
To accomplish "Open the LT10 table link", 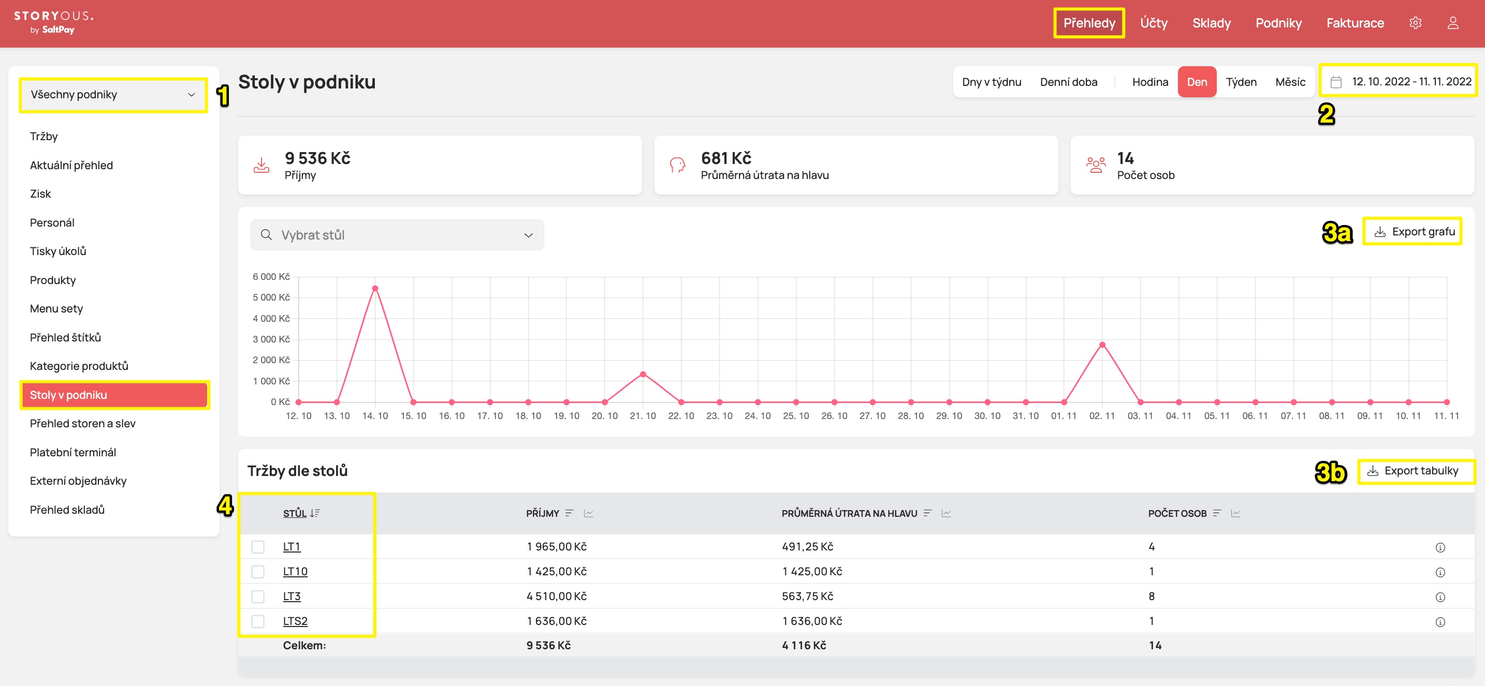I will 295,571.
